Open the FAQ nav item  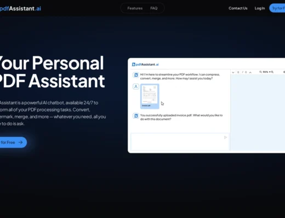point(154,8)
